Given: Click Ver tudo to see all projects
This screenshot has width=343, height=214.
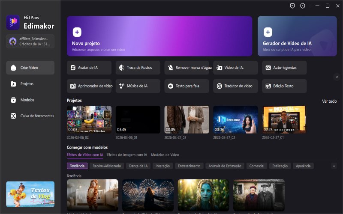Looking at the screenshot, I should pos(329,101).
